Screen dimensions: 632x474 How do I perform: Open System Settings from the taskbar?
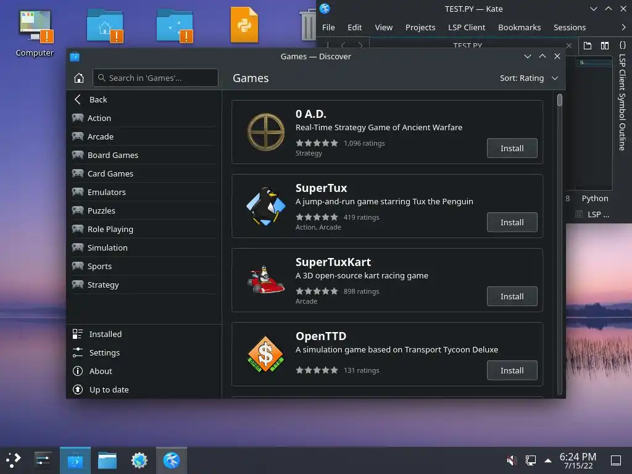pyautogui.click(x=43, y=460)
